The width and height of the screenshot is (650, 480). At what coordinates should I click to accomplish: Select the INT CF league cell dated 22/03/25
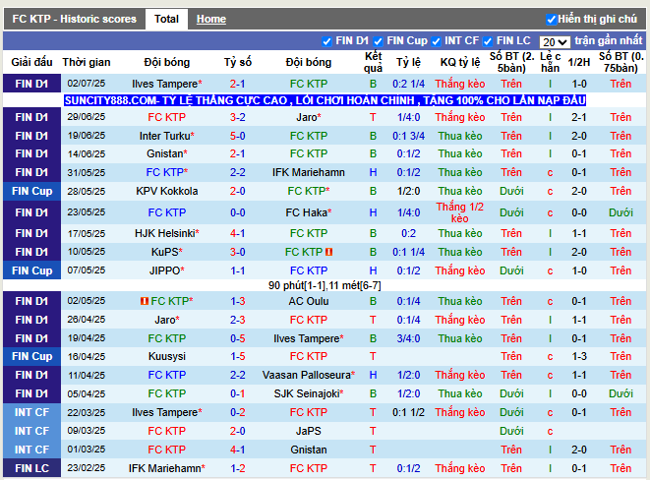[31, 412]
